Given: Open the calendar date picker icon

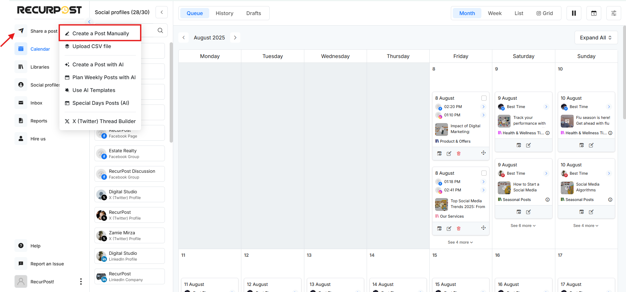Looking at the screenshot, I should pyautogui.click(x=594, y=13).
